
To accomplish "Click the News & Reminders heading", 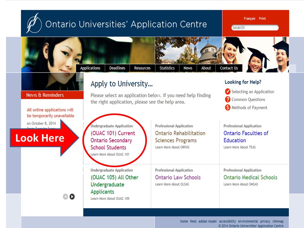I will point(45,95).
